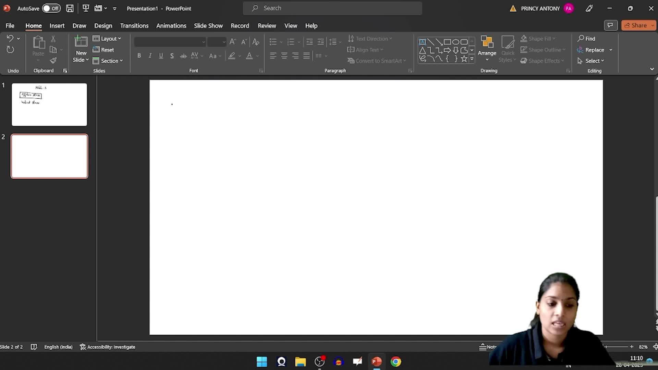
Task: Open the Select dropdown in Editing
Action: click(x=591, y=61)
